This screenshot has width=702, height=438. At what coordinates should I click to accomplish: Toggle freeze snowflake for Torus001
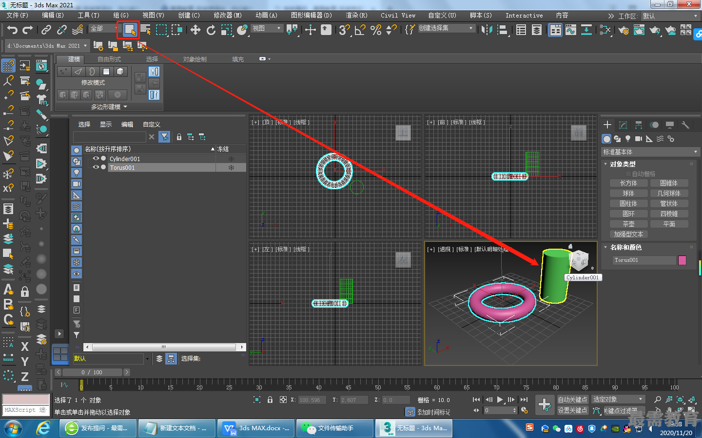coord(231,167)
